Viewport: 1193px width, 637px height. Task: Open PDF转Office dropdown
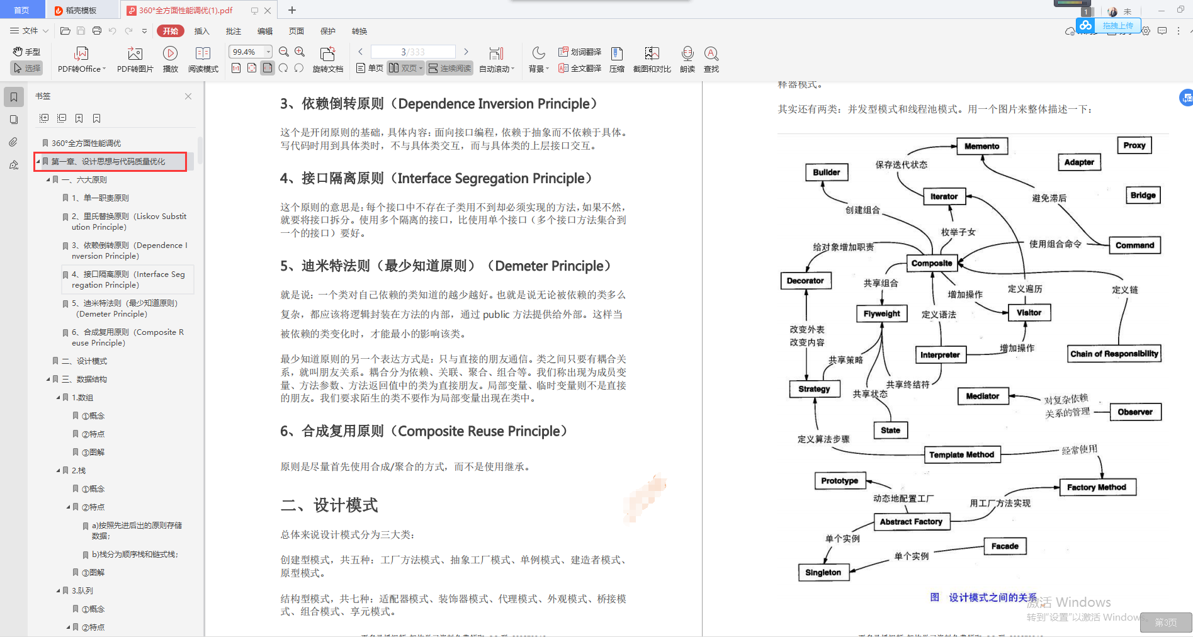coord(81,60)
